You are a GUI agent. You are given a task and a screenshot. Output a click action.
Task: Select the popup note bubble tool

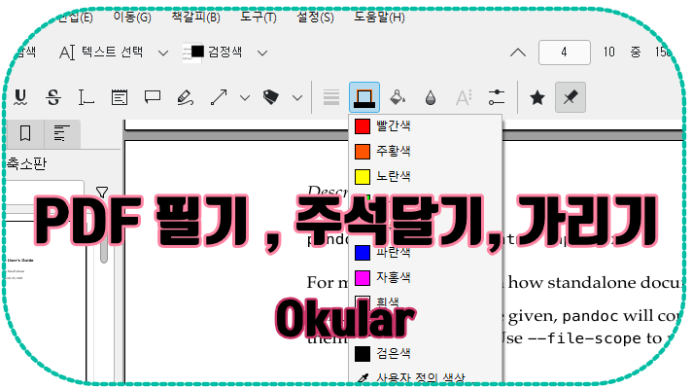[x=153, y=97]
